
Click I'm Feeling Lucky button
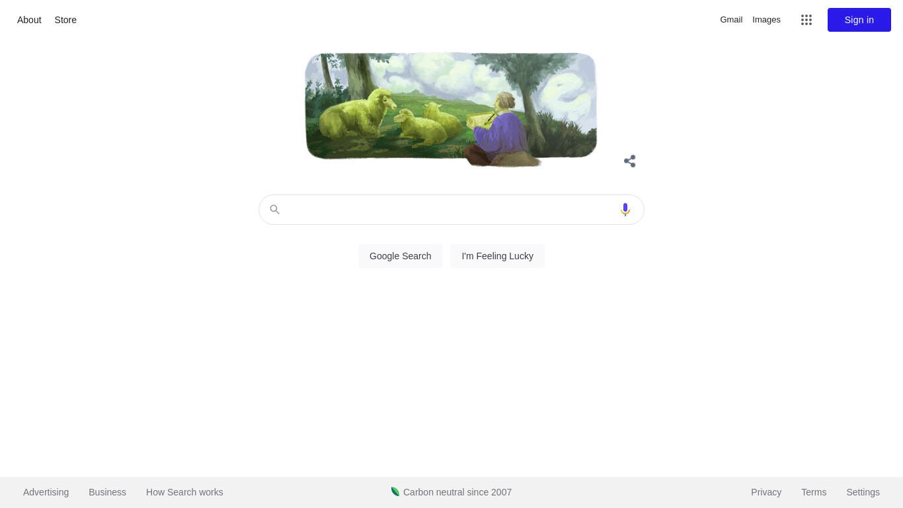coord(497,256)
